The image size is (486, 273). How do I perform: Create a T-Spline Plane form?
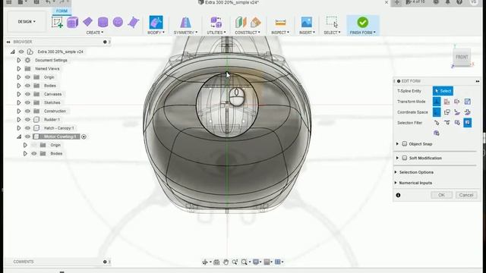(x=88, y=22)
